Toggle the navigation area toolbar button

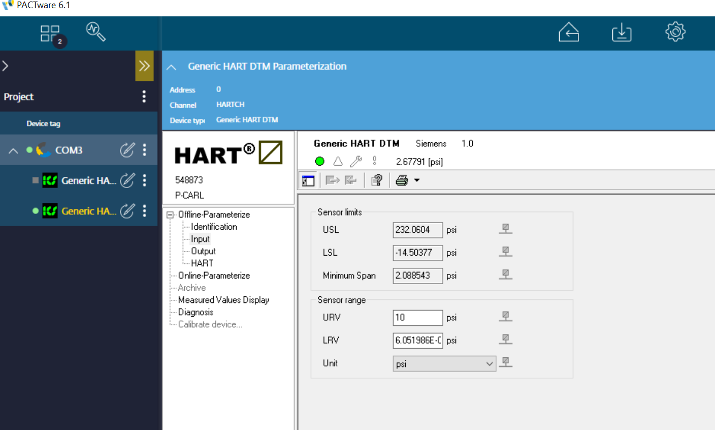click(308, 180)
